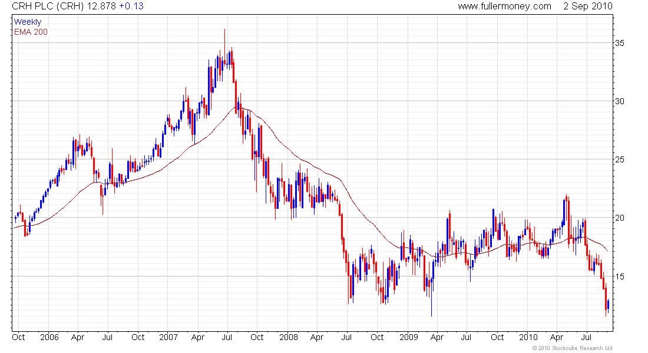This screenshot has width=648, height=353.
Task: Click the +0.13 change value
Action: (x=131, y=6)
